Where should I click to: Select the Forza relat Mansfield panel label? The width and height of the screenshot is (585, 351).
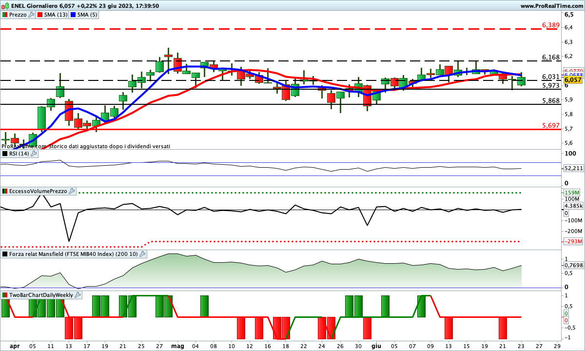click(x=74, y=254)
